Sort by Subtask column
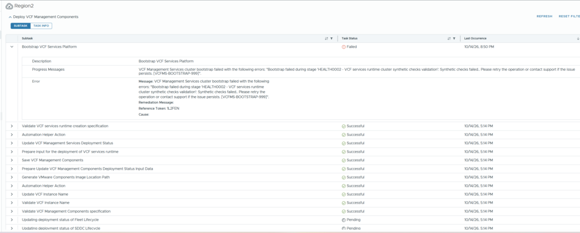The height and width of the screenshot is (233, 580). [326, 38]
